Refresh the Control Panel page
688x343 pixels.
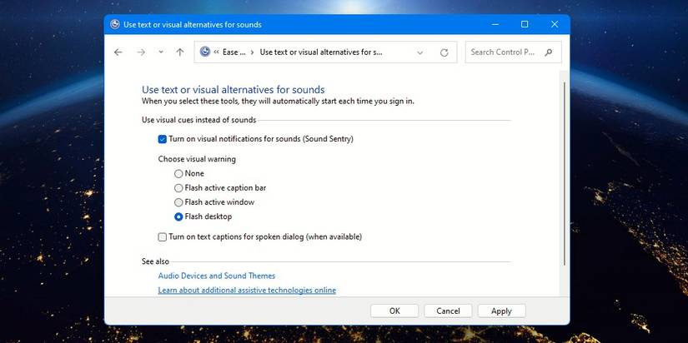click(444, 52)
